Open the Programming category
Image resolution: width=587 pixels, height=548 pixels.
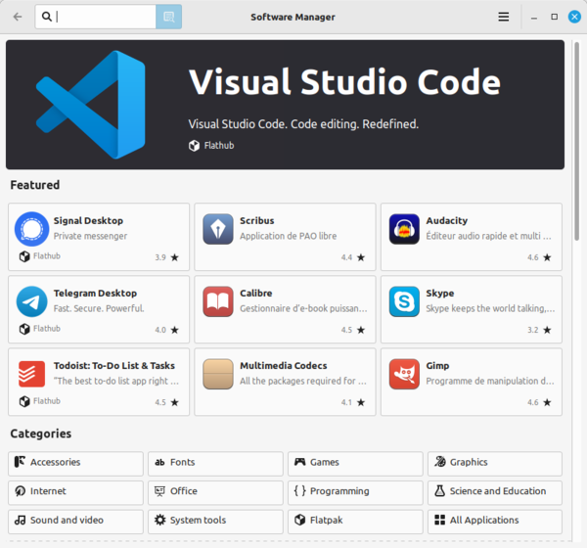point(355,491)
